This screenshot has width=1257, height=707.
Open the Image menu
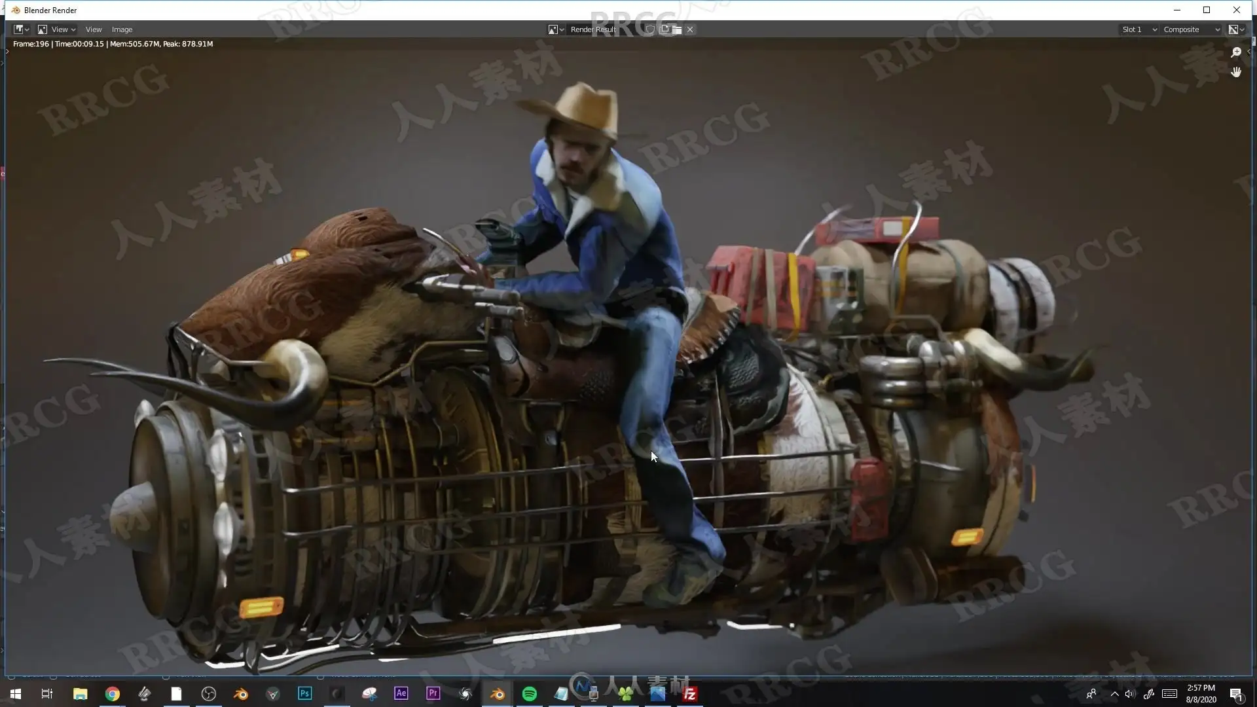point(122,29)
